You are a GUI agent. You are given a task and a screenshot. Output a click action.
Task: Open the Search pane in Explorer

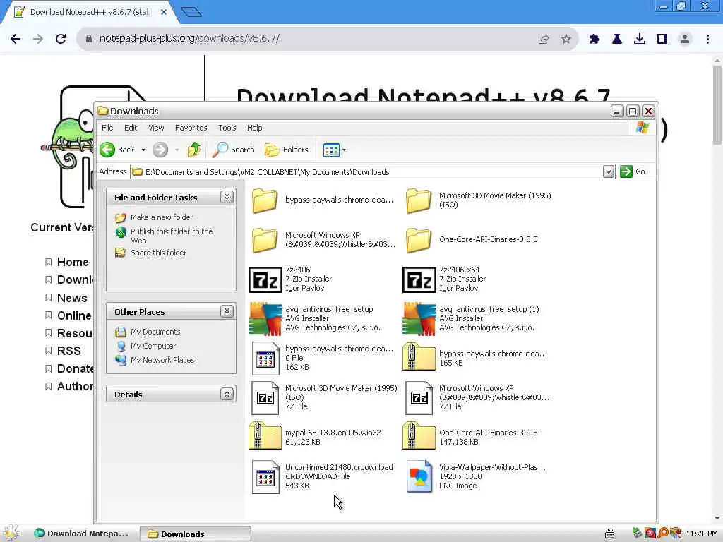[x=233, y=150]
